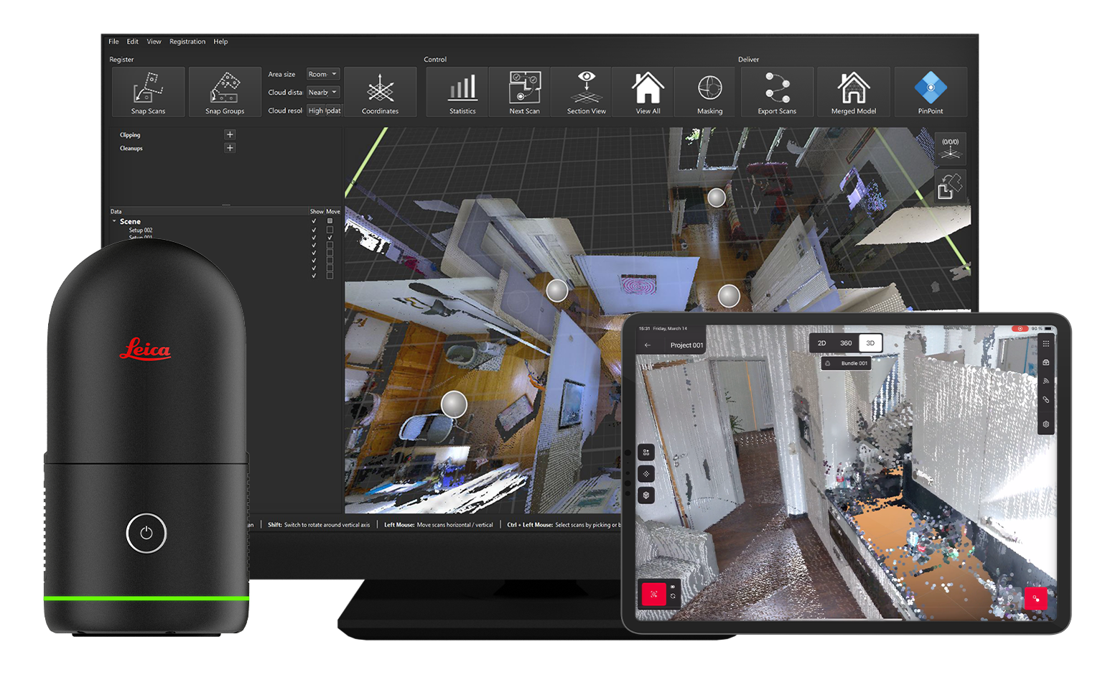Open the Snap Groups tool
The image size is (1100, 675).
225,92
